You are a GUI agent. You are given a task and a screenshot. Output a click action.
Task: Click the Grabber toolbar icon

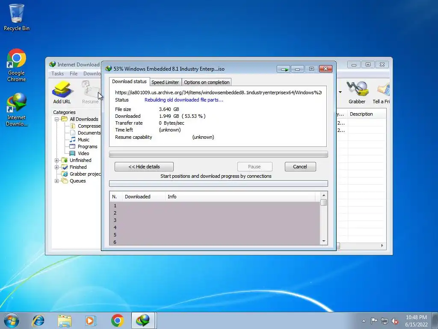coord(357,93)
